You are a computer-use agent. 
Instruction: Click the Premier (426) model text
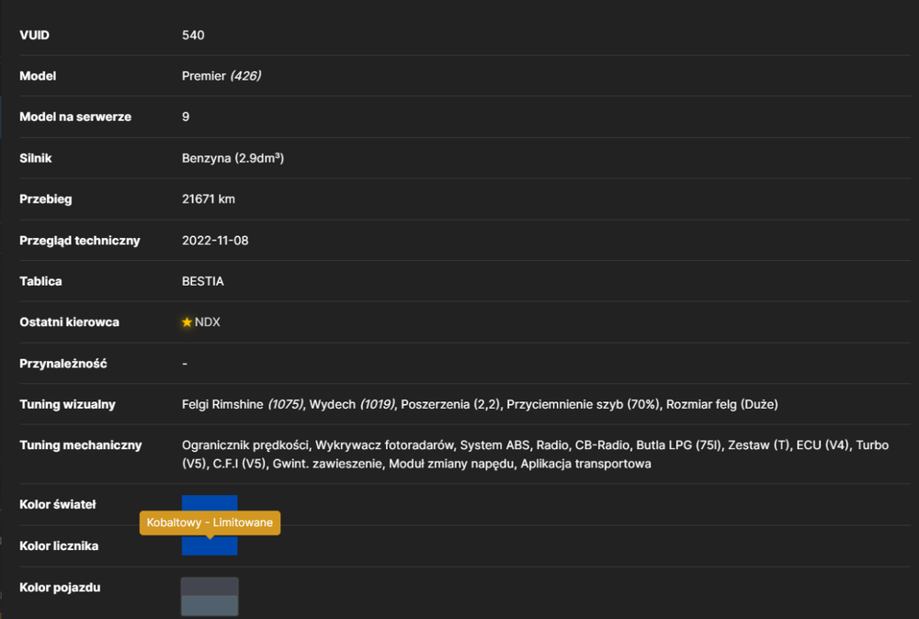point(221,75)
